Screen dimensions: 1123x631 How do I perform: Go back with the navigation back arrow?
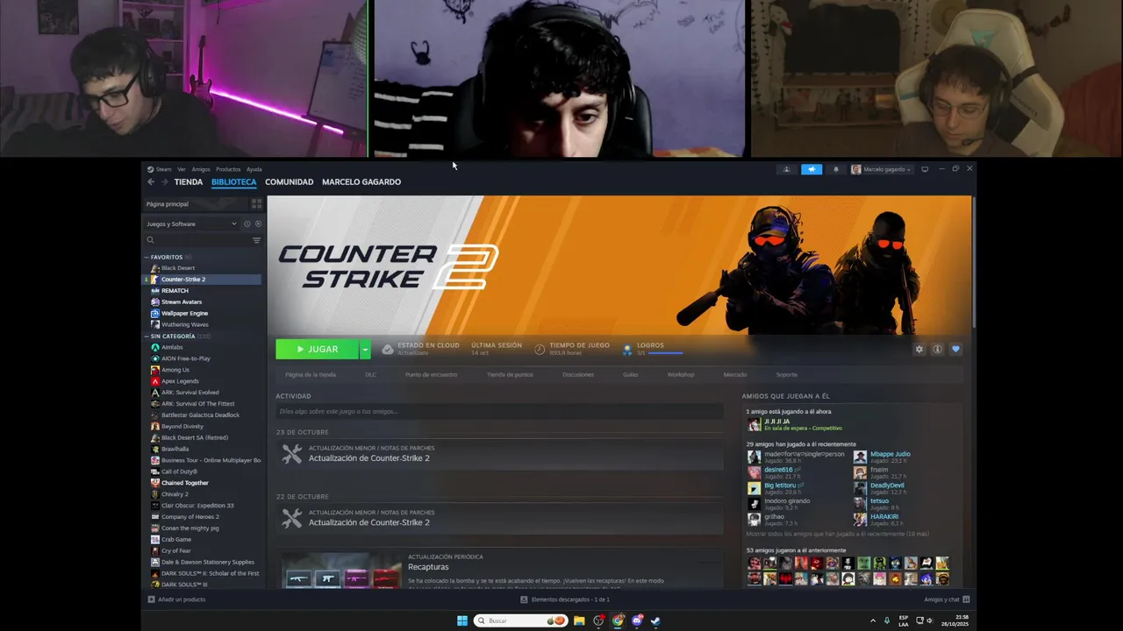(x=151, y=182)
